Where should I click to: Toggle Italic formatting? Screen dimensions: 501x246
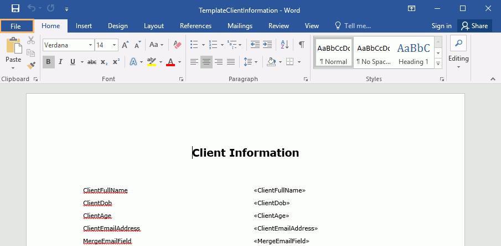pos(60,62)
